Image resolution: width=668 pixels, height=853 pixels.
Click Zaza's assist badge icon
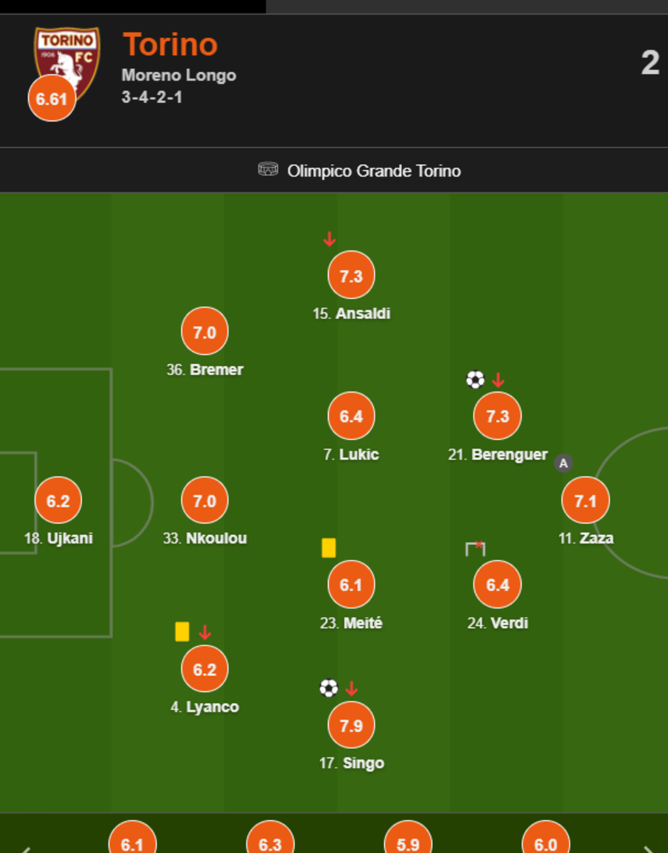tap(563, 463)
